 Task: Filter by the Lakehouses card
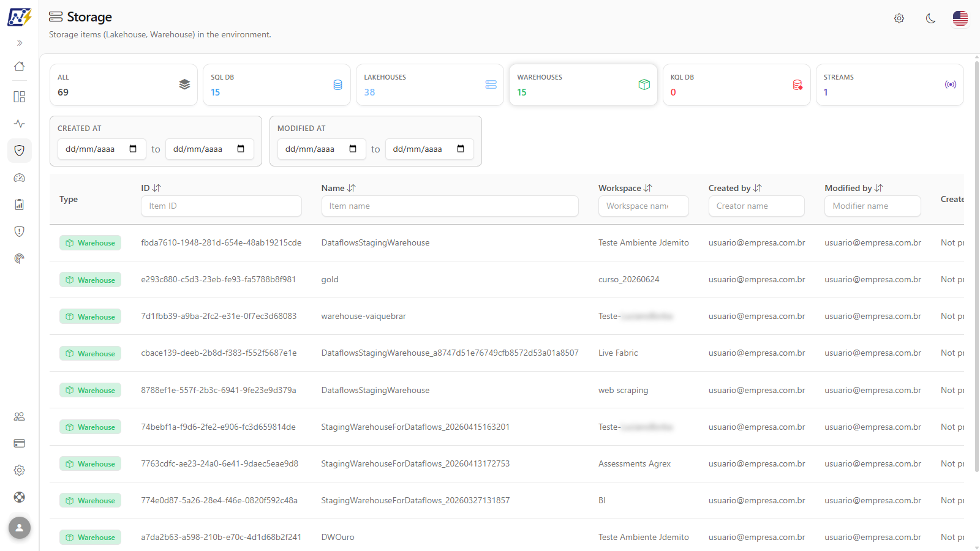pyautogui.click(x=430, y=85)
